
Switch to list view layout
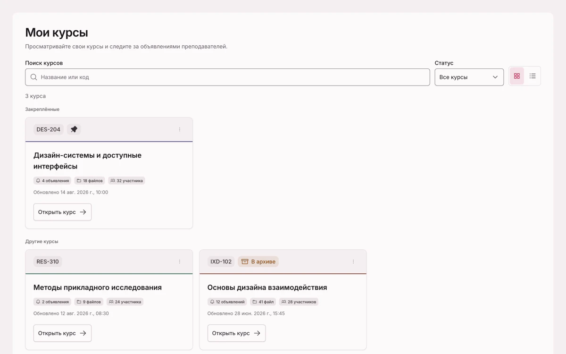[533, 76]
